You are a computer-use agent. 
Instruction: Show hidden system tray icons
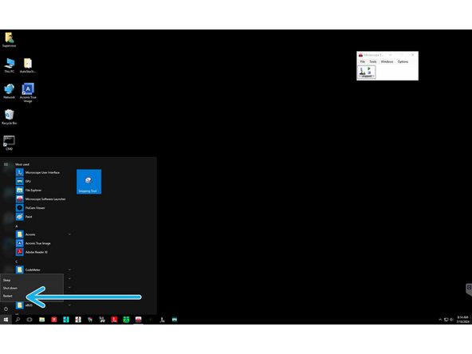point(440,320)
